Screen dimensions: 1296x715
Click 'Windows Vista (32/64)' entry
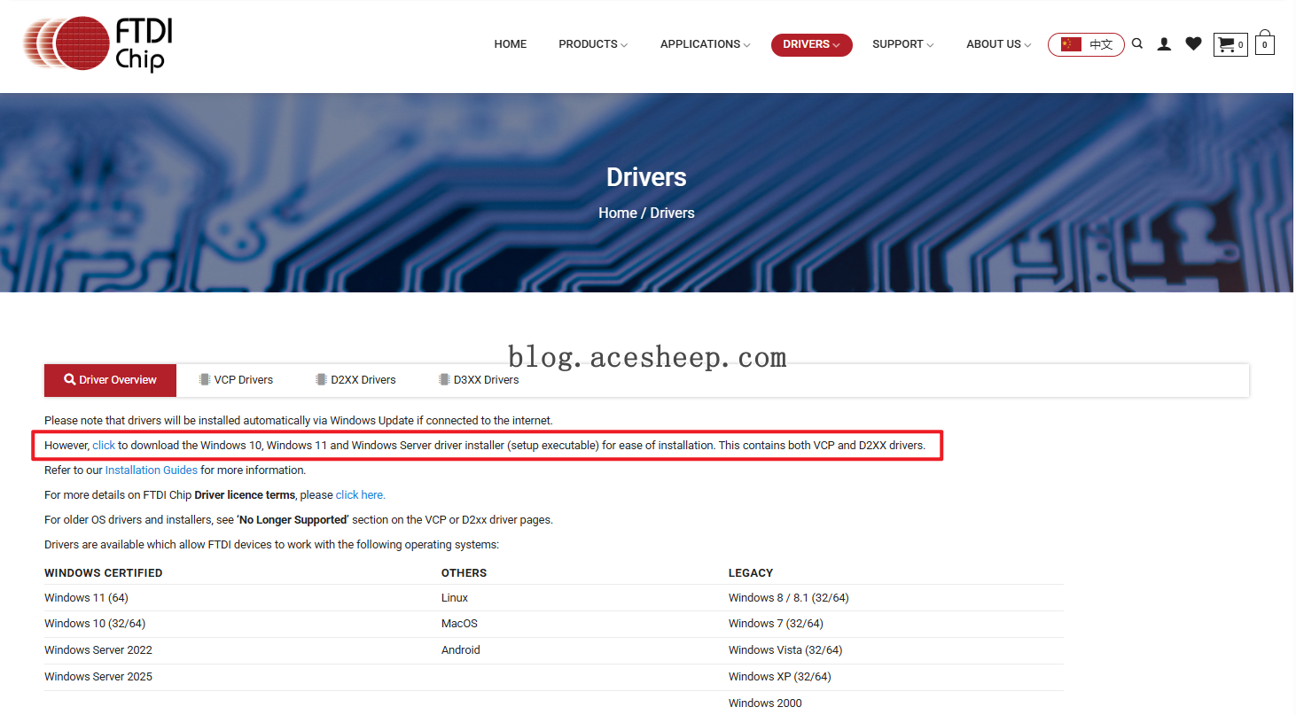pos(785,650)
